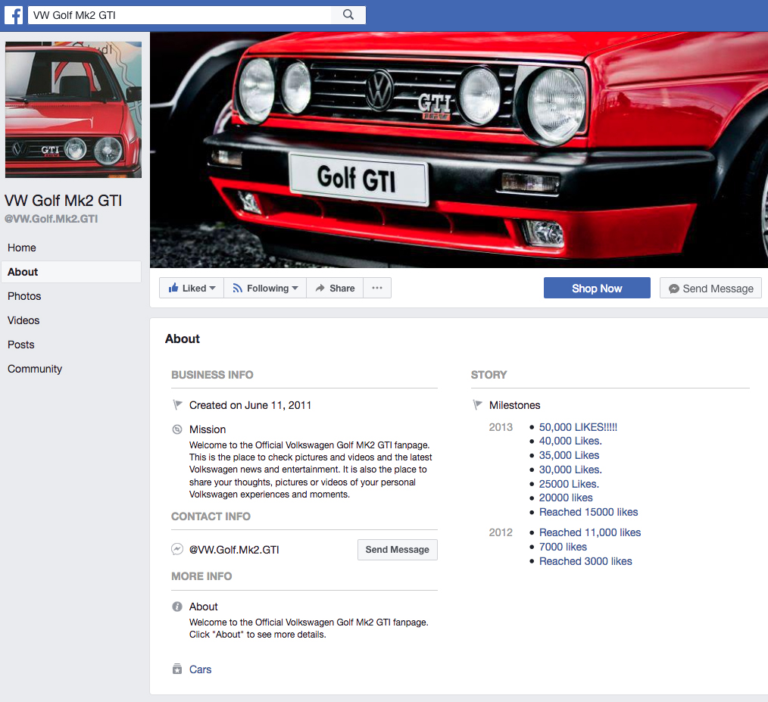Click the 2012 year label
This screenshot has width=768, height=702.
[x=501, y=532]
